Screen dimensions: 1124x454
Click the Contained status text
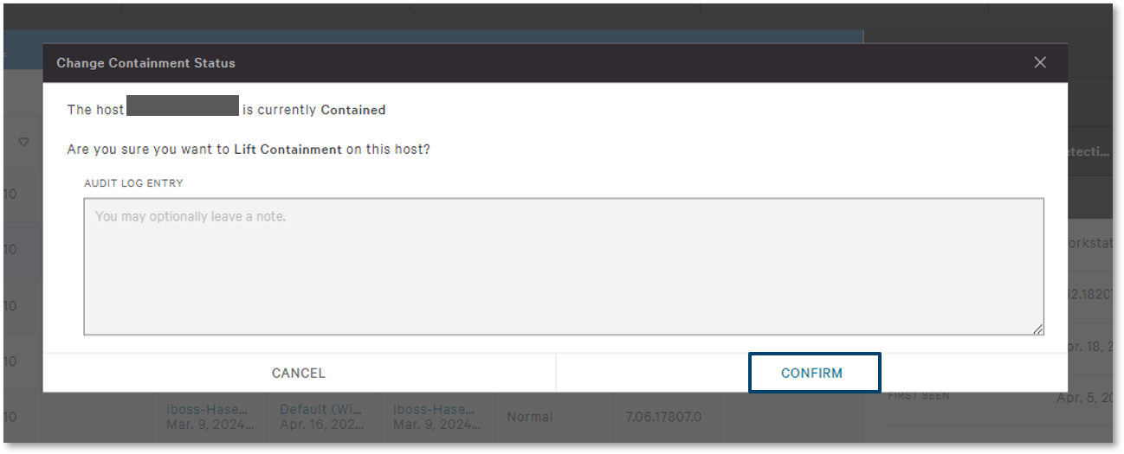[x=353, y=110]
